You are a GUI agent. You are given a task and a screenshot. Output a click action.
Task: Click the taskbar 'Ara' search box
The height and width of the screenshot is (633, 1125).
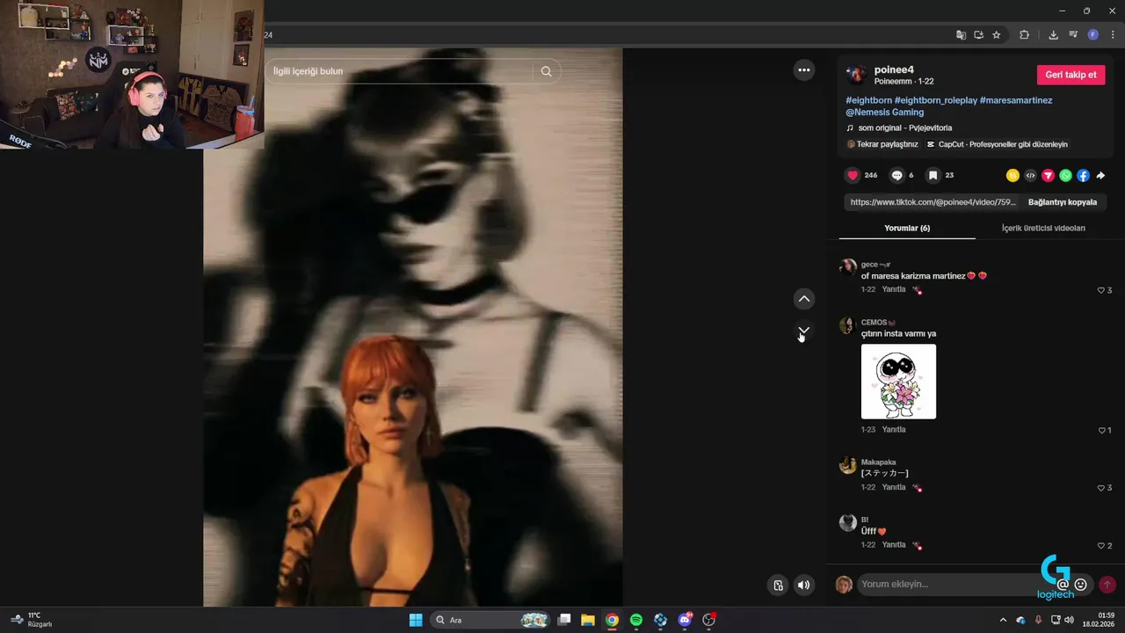491,620
